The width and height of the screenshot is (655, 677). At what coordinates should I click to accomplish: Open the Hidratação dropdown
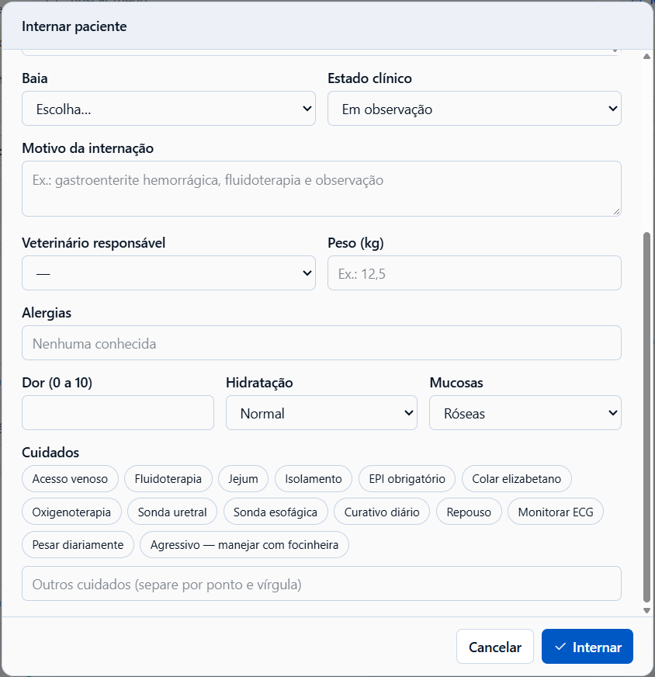point(321,413)
